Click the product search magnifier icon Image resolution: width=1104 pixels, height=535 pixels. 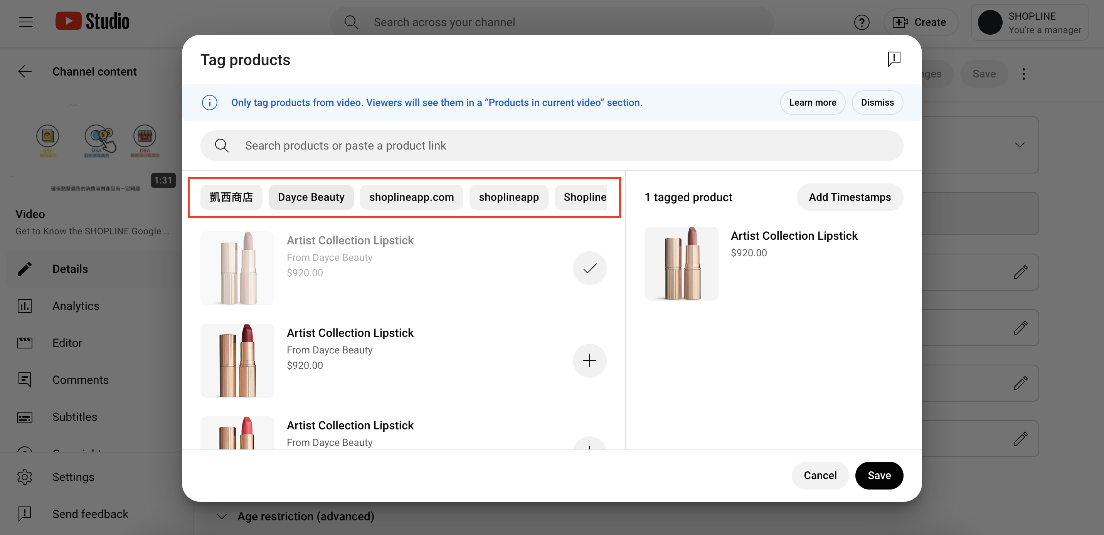(x=222, y=145)
